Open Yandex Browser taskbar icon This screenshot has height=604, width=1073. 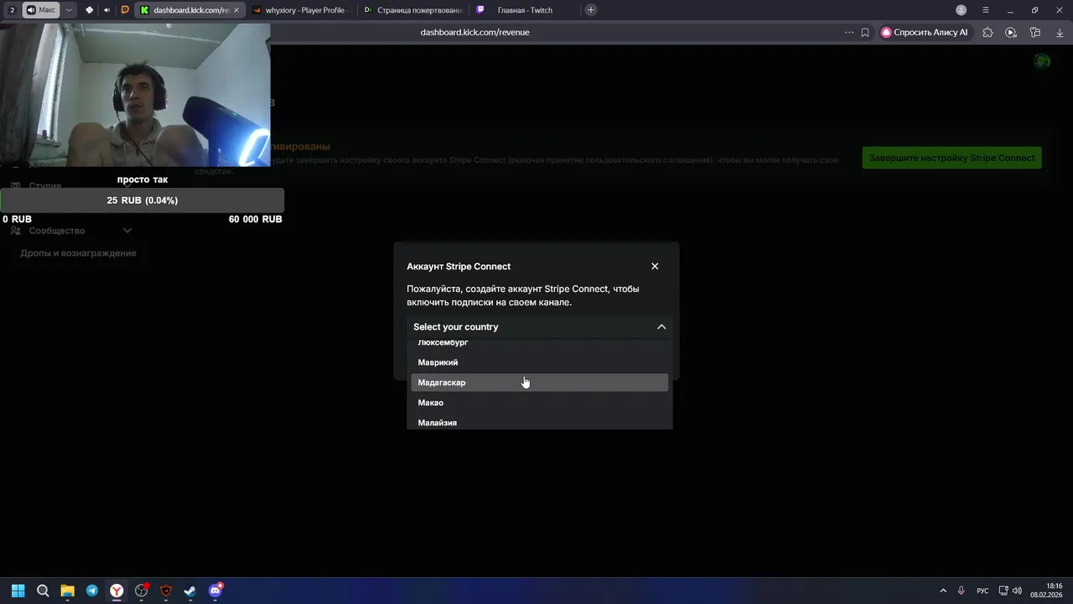coord(117,591)
